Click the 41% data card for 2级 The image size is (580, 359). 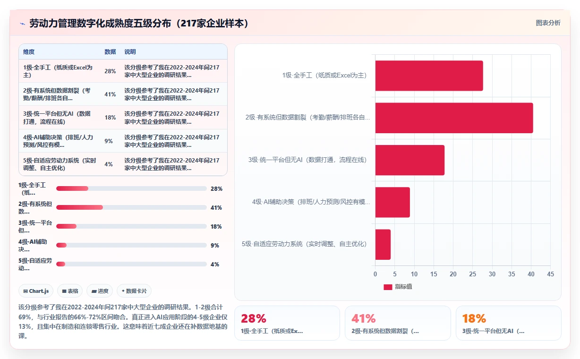click(398, 323)
